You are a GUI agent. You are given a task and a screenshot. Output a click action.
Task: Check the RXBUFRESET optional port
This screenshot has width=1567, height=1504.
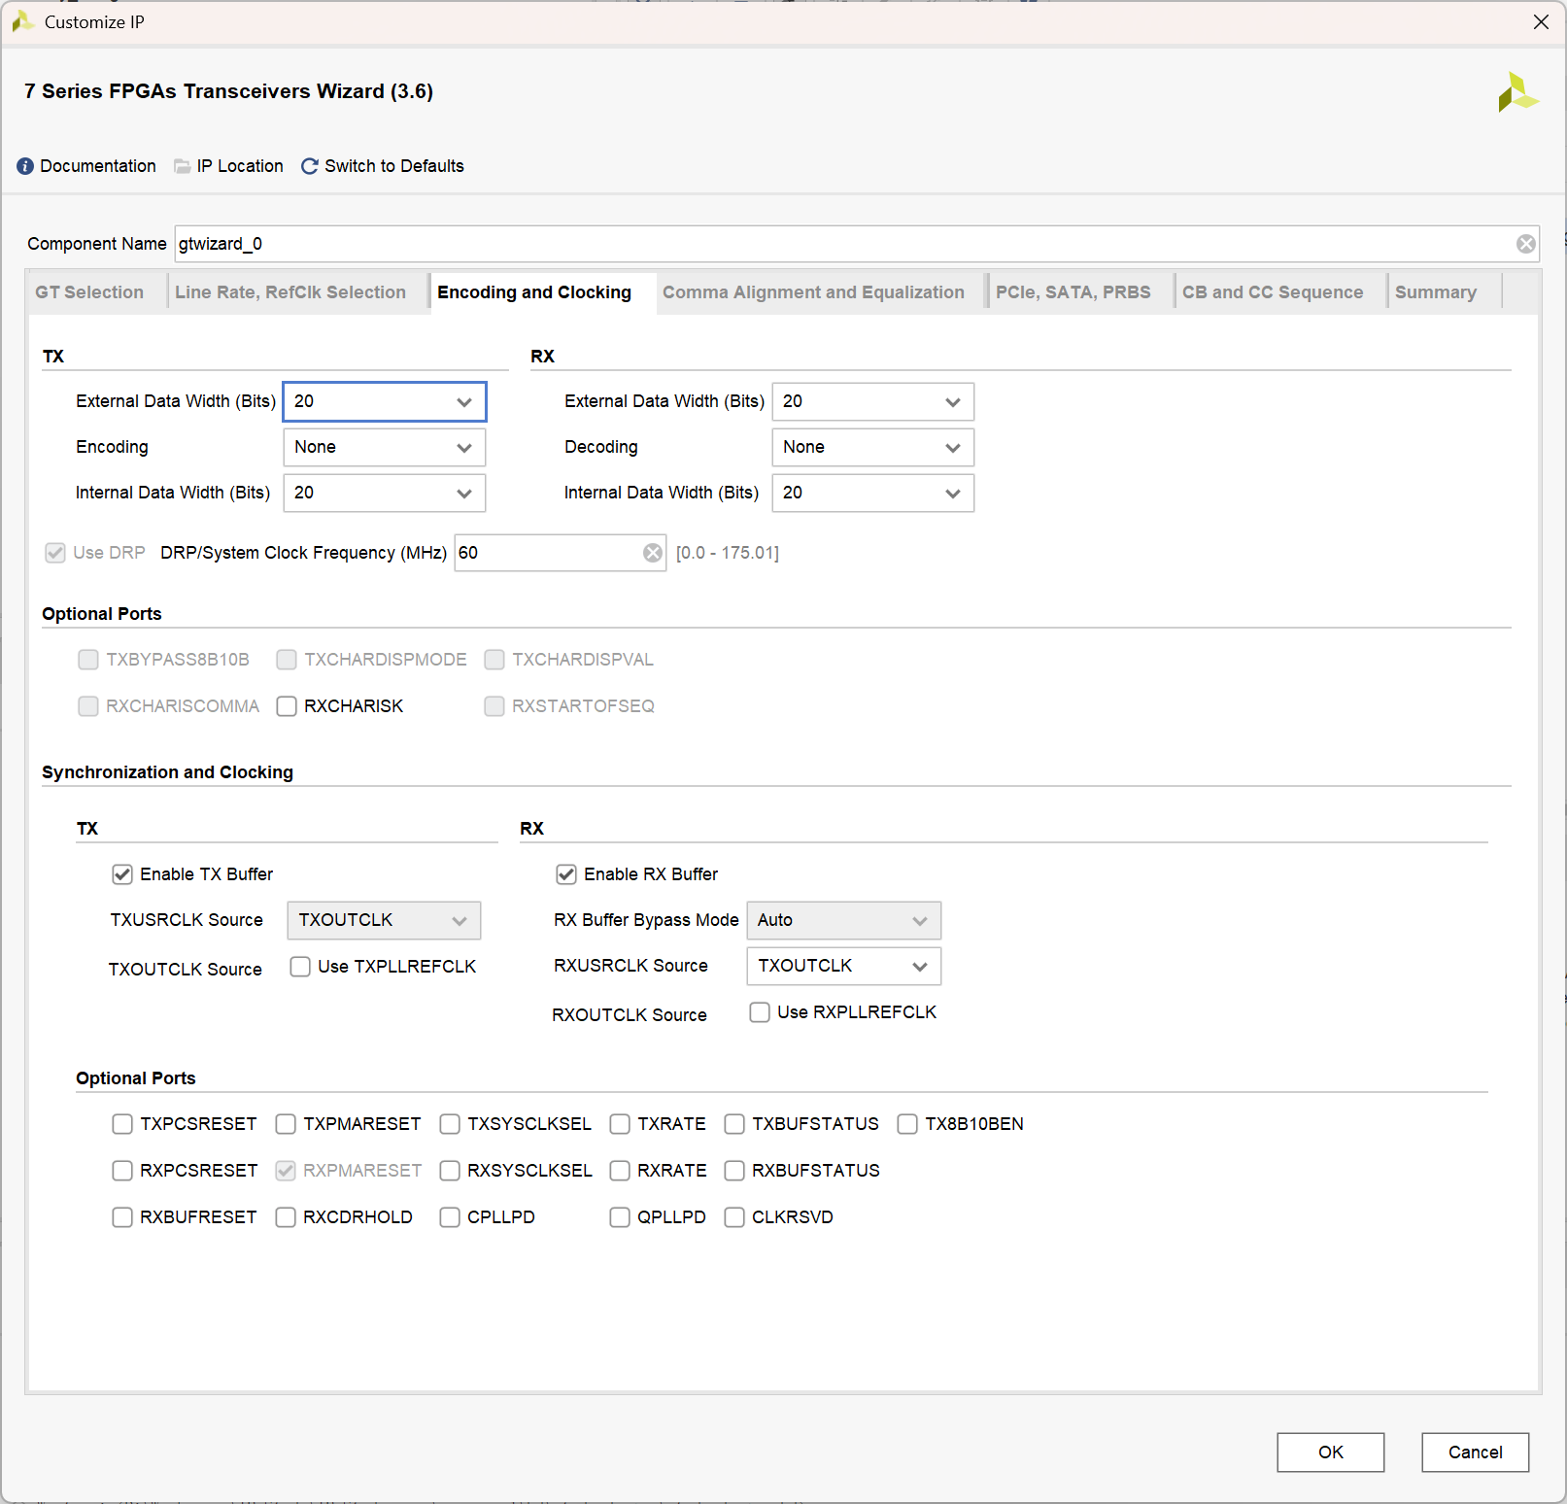click(122, 1217)
